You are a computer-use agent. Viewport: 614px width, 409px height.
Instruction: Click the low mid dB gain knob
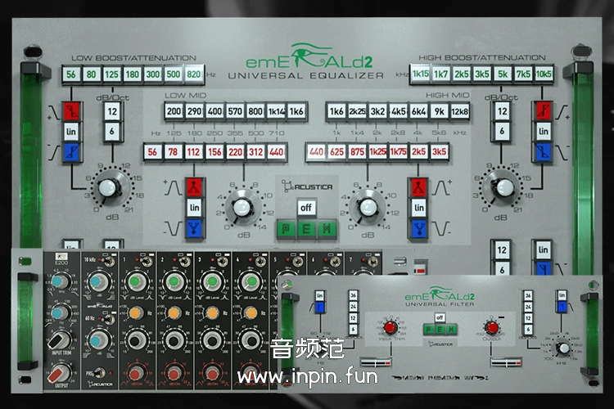[242, 208]
